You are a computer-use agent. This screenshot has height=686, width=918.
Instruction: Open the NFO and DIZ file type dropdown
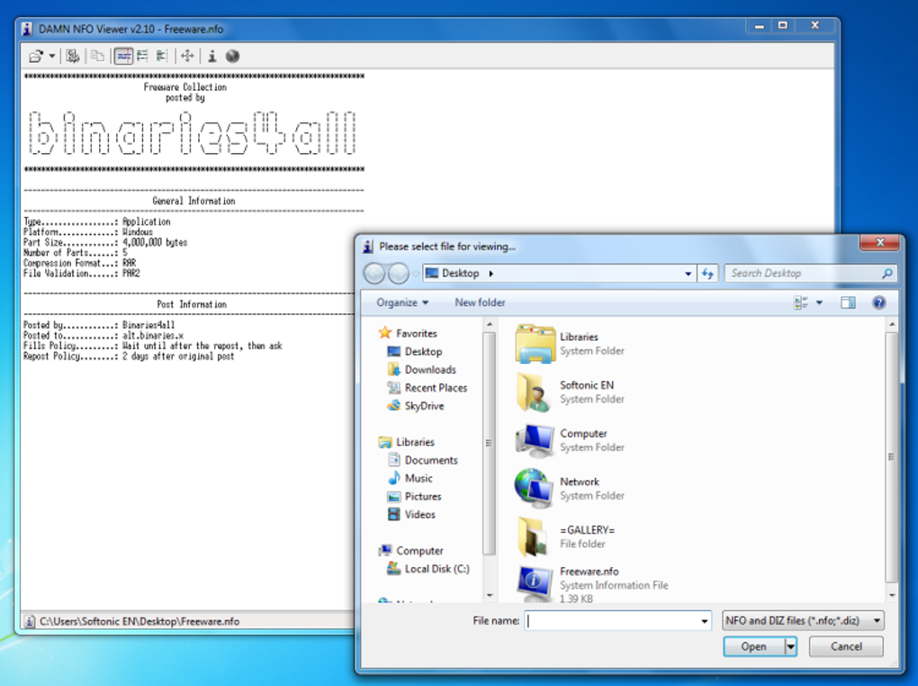click(803, 620)
